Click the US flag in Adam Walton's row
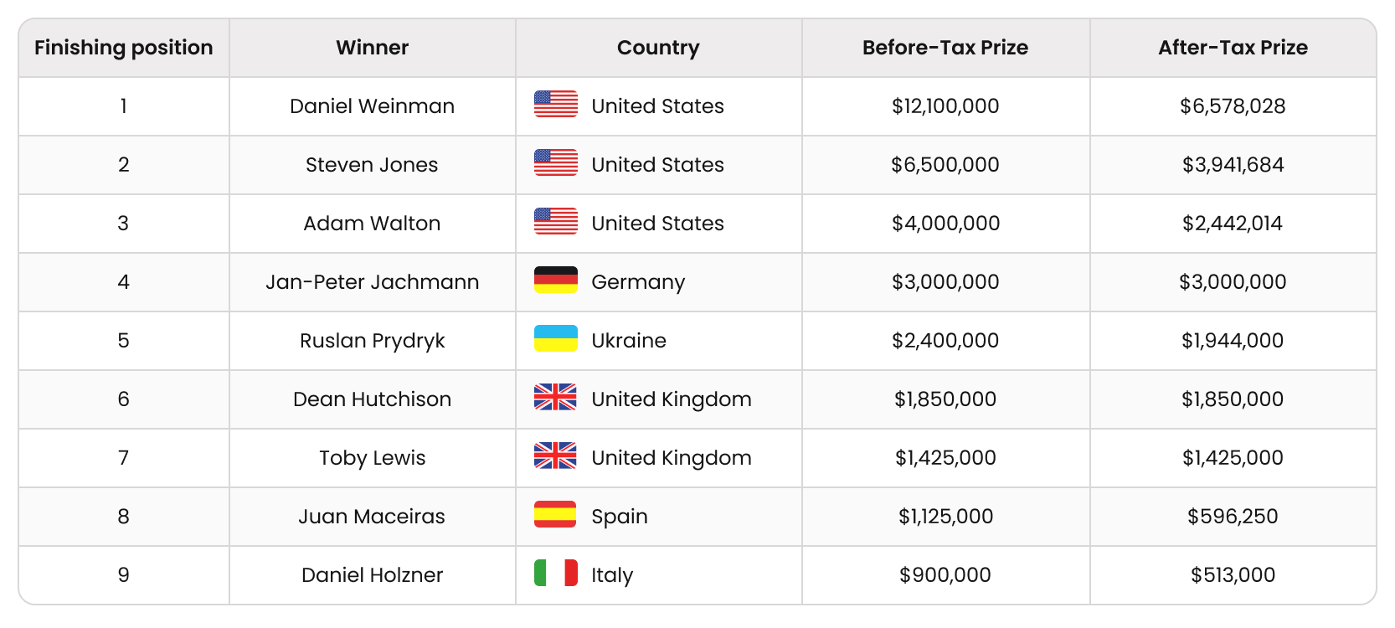The height and width of the screenshot is (628, 1395). pyautogui.click(x=556, y=222)
